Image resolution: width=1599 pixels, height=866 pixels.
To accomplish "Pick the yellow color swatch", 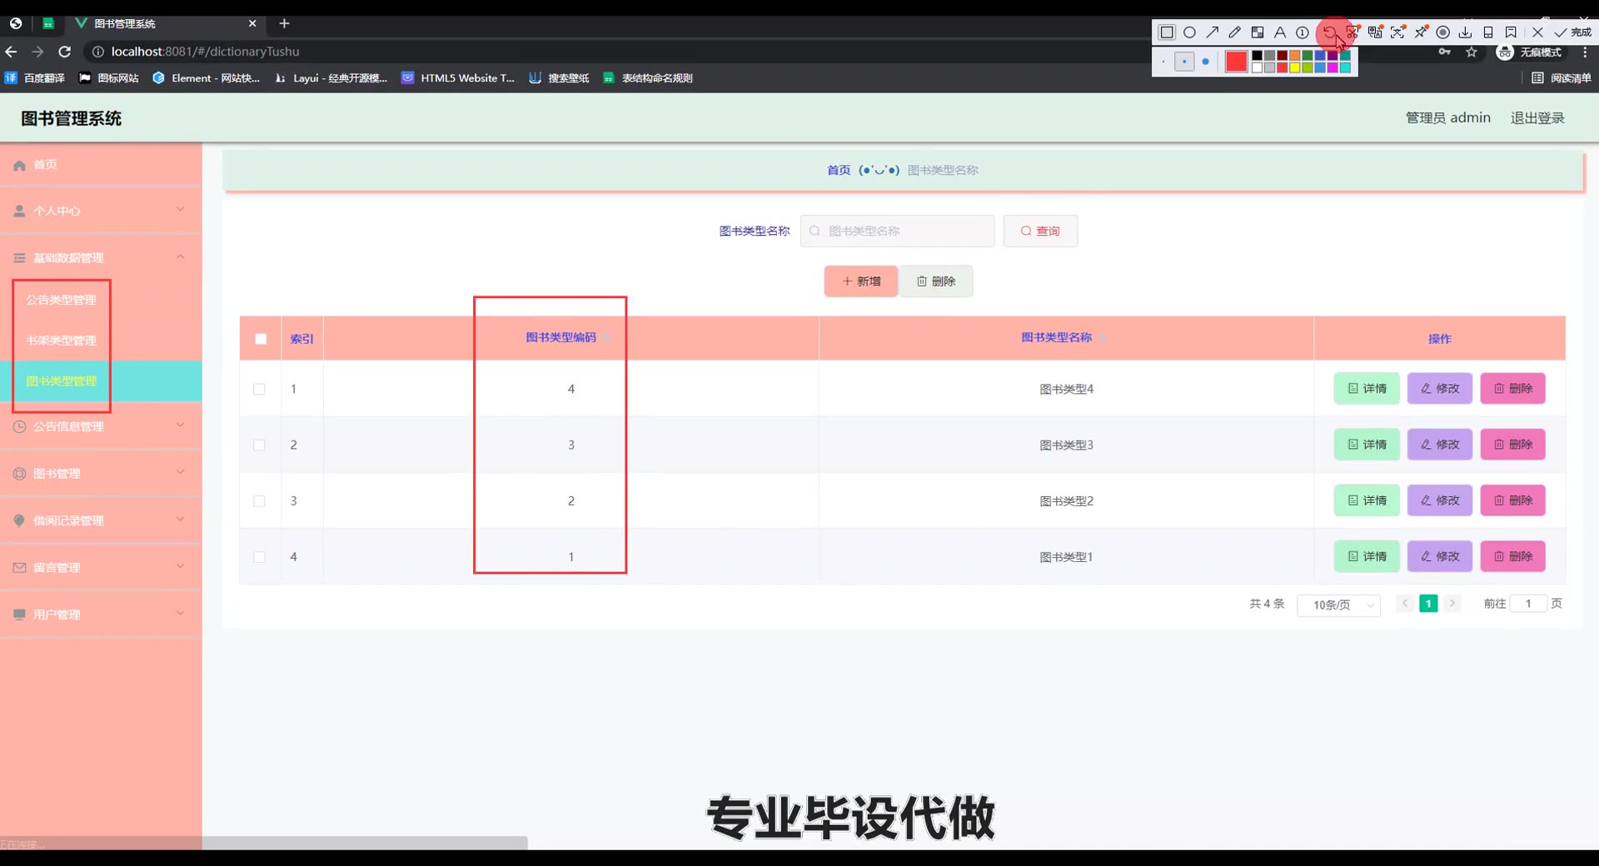I will 1295,67.
